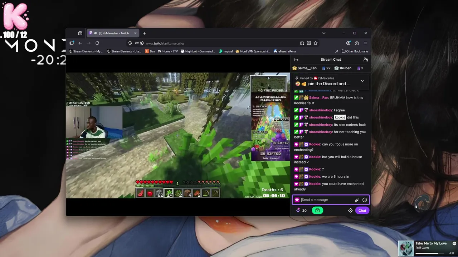The width and height of the screenshot is (458, 257).
Task: Toggle the browser sidebar icon
Action: pos(72,43)
